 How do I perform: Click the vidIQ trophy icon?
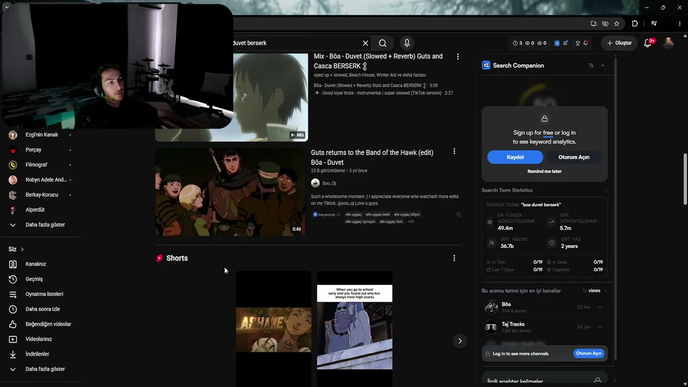pyautogui.click(x=578, y=43)
